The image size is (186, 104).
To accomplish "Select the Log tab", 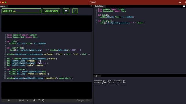I will coord(96,76).
